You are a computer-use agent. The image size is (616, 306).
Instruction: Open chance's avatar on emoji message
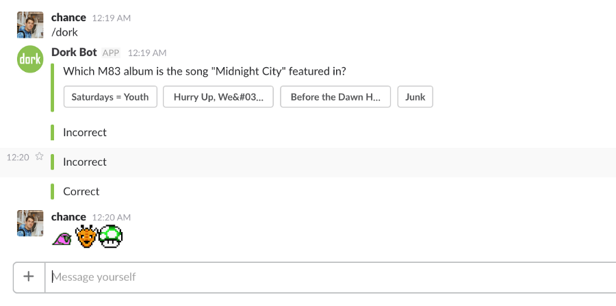tap(30, 223)
